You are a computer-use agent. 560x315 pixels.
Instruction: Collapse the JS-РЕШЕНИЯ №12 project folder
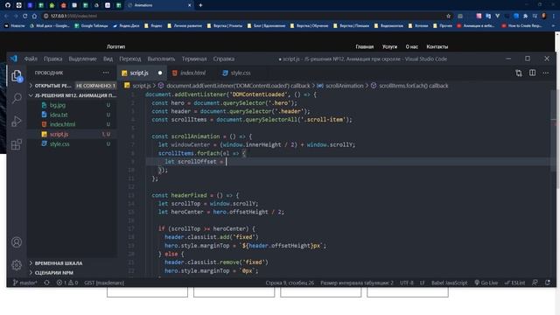point(73,95)
